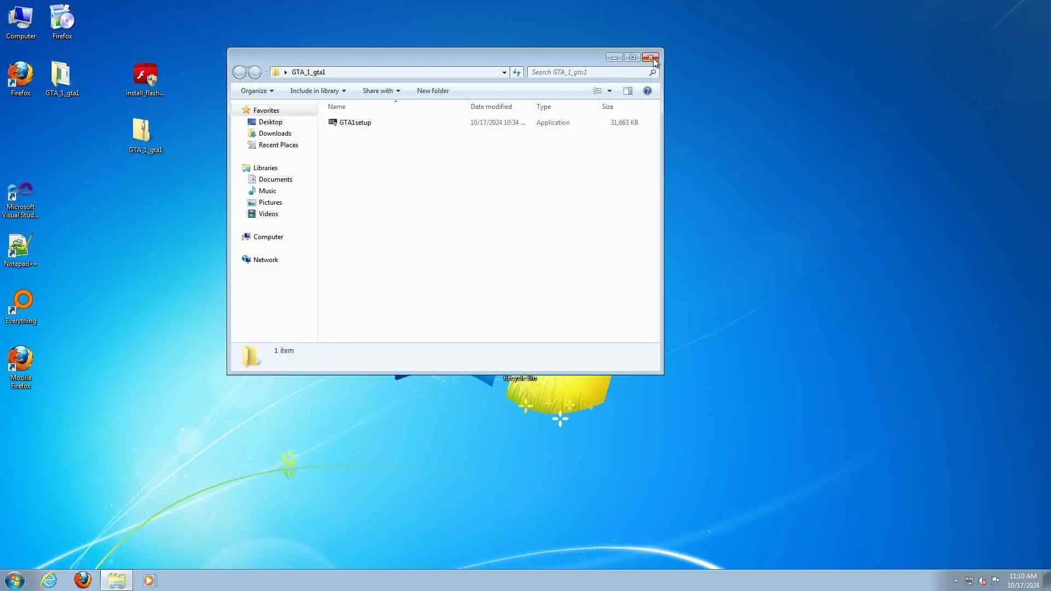The image size is (1051, 591).
Task: Open the Share with dropdown
Action: pyautogui.click(x=381, y=91)
